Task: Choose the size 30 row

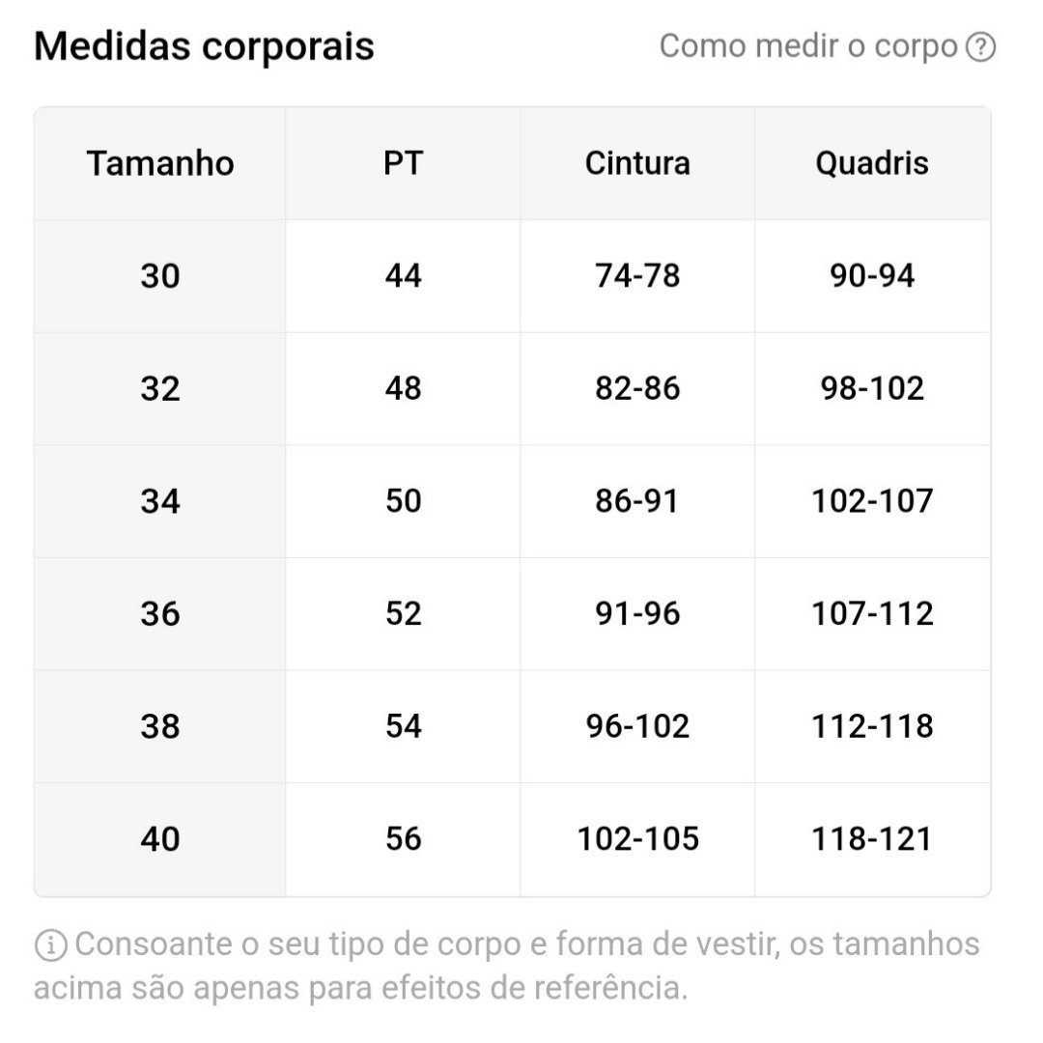Action: [x=512, y=276]
